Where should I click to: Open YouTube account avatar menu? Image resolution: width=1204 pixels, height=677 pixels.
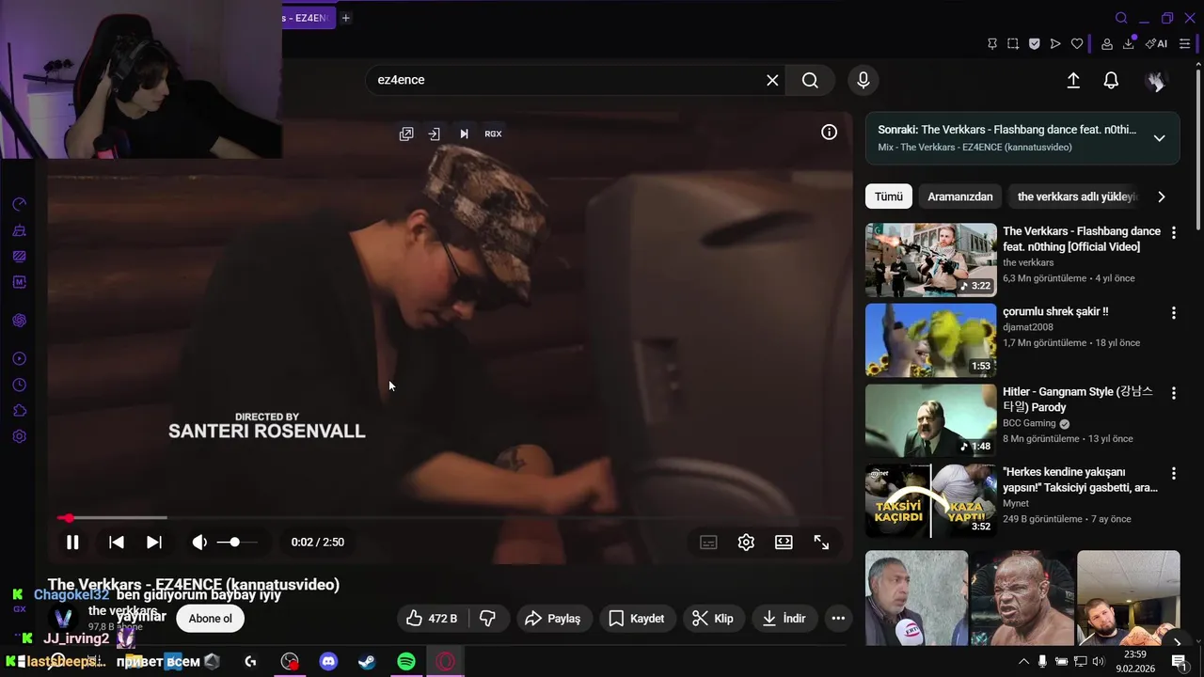pyautogui.click(x=1156, y=81)
